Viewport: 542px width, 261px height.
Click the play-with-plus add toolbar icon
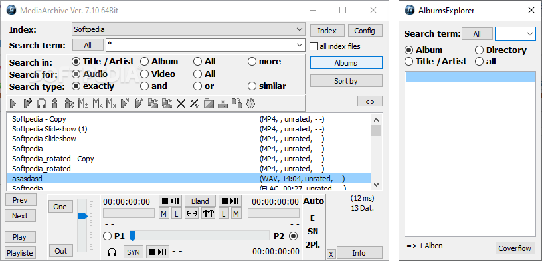[27, 104]
